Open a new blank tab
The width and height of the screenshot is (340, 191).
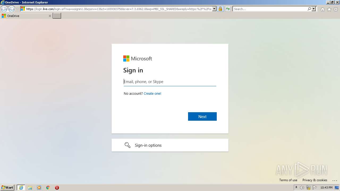(57, 16)
